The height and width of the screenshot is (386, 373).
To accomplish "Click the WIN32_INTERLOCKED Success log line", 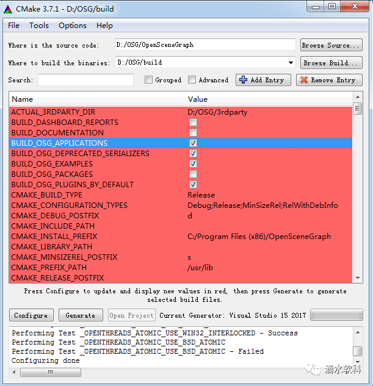I will [154, 333].
